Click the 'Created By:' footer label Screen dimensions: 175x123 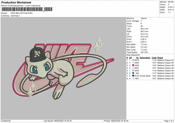(x=6, y=121)
